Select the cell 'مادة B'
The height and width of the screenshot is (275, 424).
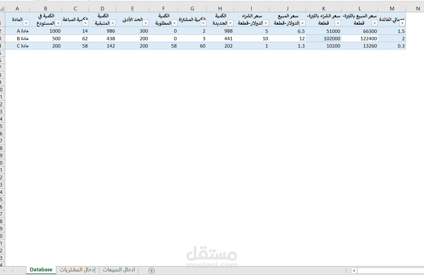click(17, 38)
